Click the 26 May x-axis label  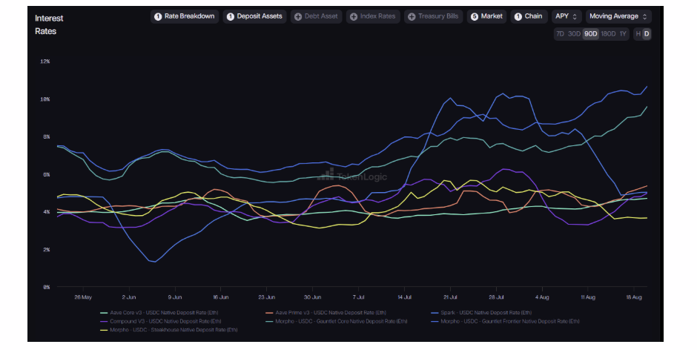click(83, 297)
